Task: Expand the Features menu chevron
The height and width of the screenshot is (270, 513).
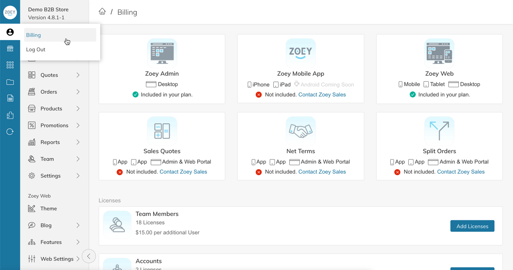Action: pos(78,242)
